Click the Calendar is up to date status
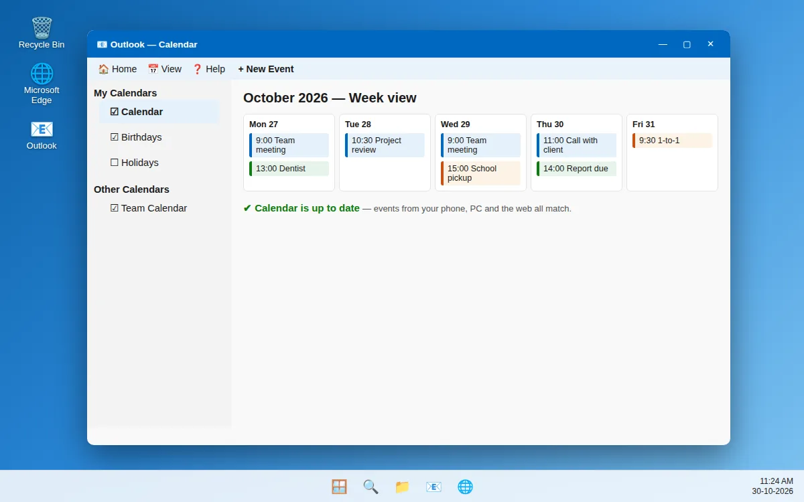The height and width of the screenshot is (502, 804). coord(301,208)
